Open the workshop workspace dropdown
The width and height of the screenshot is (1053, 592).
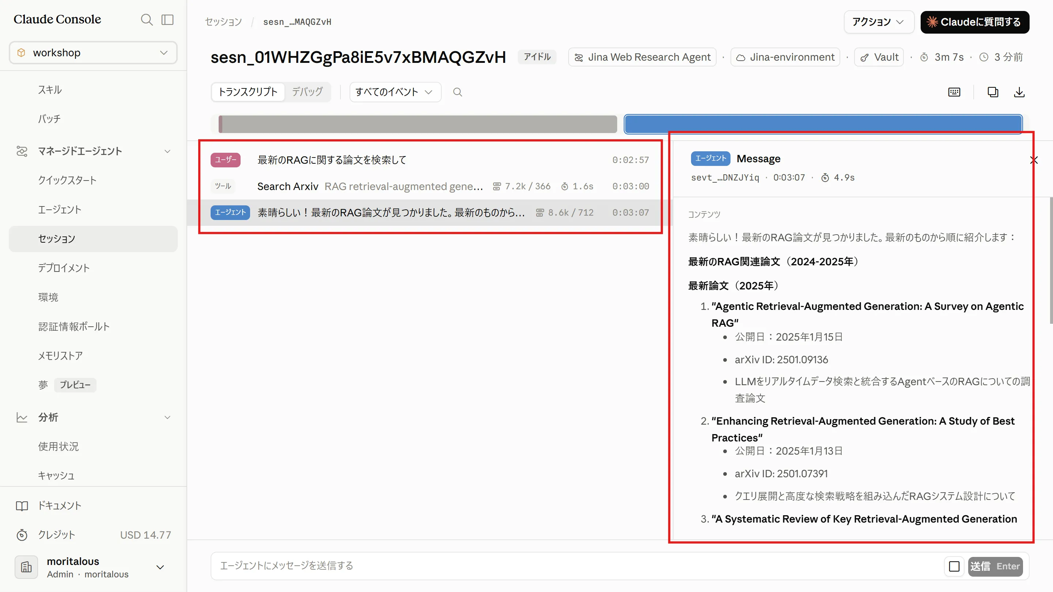click(x=93, y=53)
